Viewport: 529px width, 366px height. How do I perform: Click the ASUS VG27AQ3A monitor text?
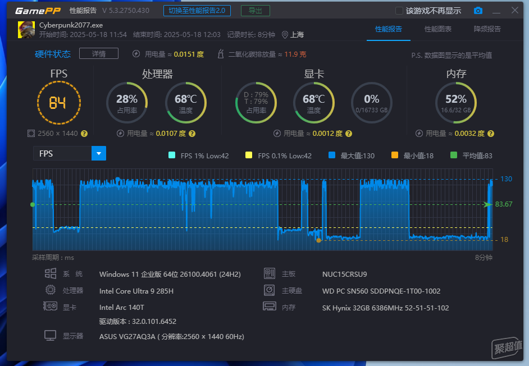click(x=172, y=337)
